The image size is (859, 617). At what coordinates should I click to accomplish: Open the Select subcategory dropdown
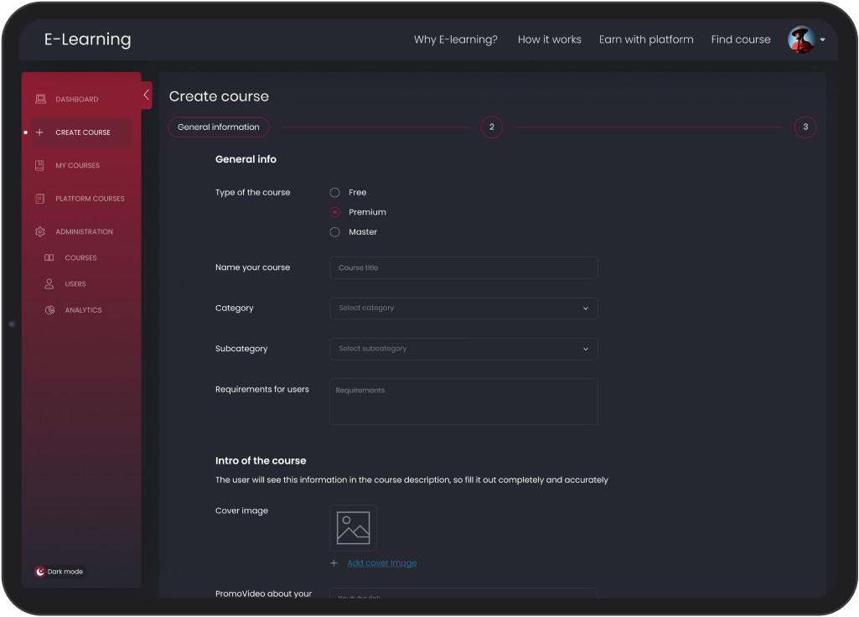coord(463,349)
